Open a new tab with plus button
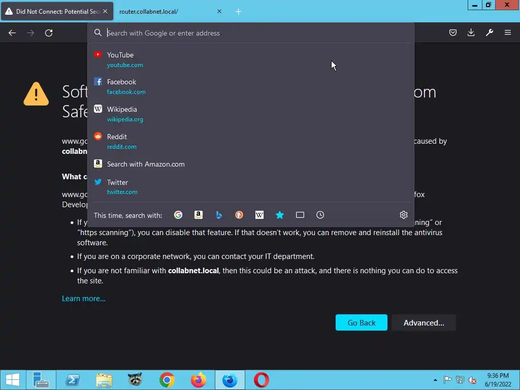 [239, 12]
